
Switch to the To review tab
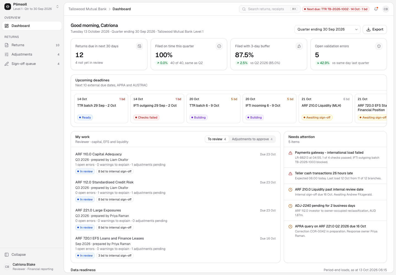click(217, 139)
